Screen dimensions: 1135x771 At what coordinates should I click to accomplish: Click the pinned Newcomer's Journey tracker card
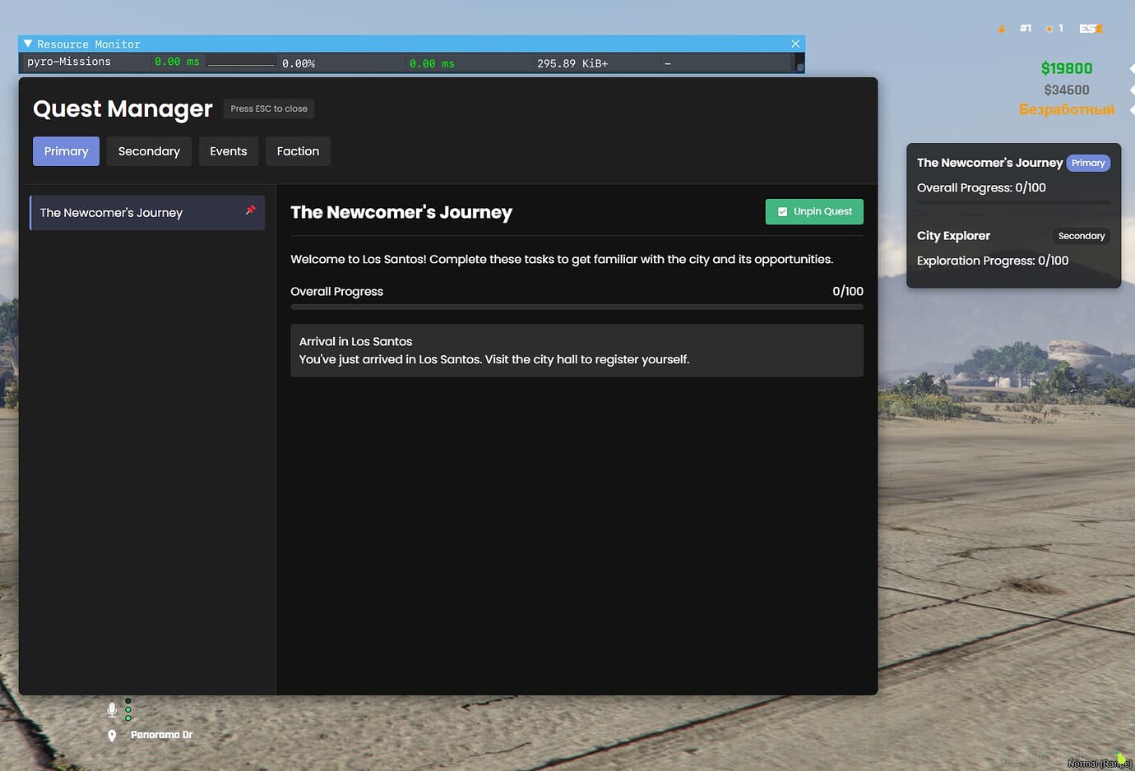(x=1013, y=179)
